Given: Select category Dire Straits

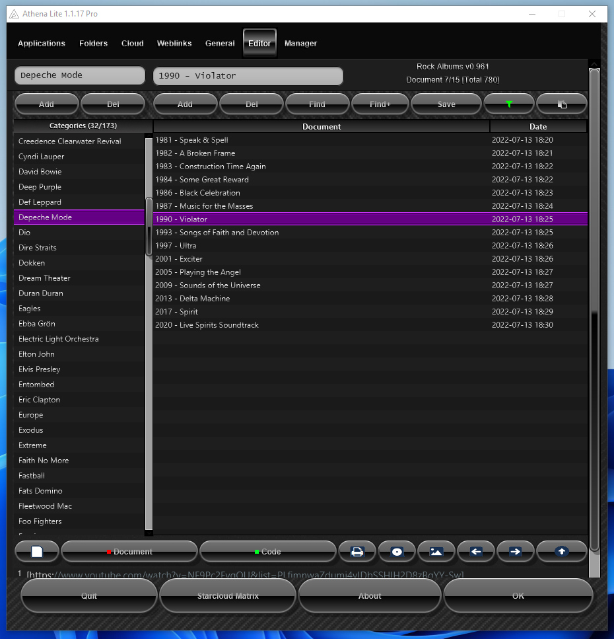Looking at the screenshot, I should point(79,247).
